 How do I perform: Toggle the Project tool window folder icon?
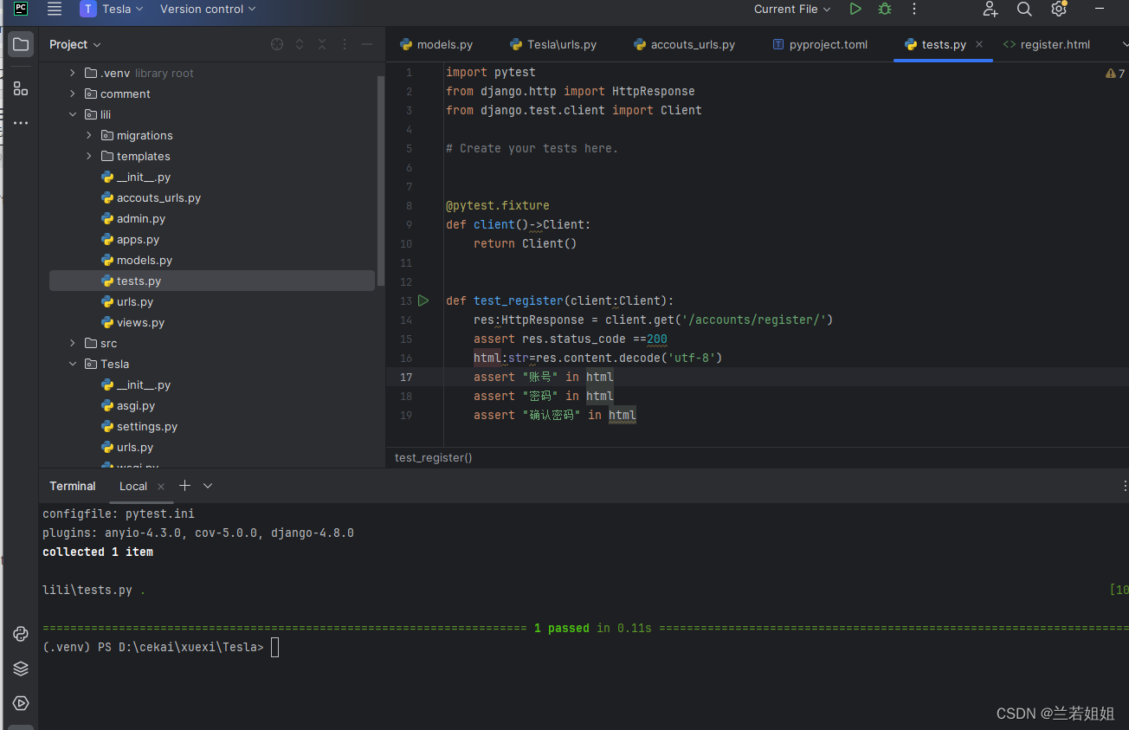click(x=21, y=44)
